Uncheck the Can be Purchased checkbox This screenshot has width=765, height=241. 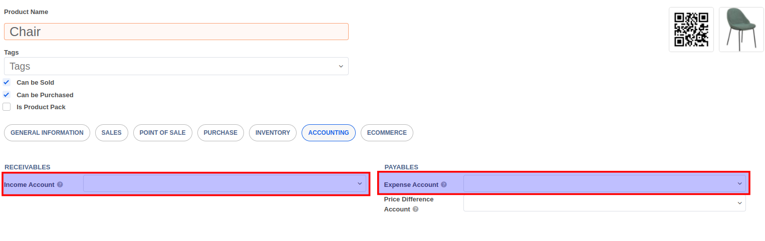click(x=7, y=95)
